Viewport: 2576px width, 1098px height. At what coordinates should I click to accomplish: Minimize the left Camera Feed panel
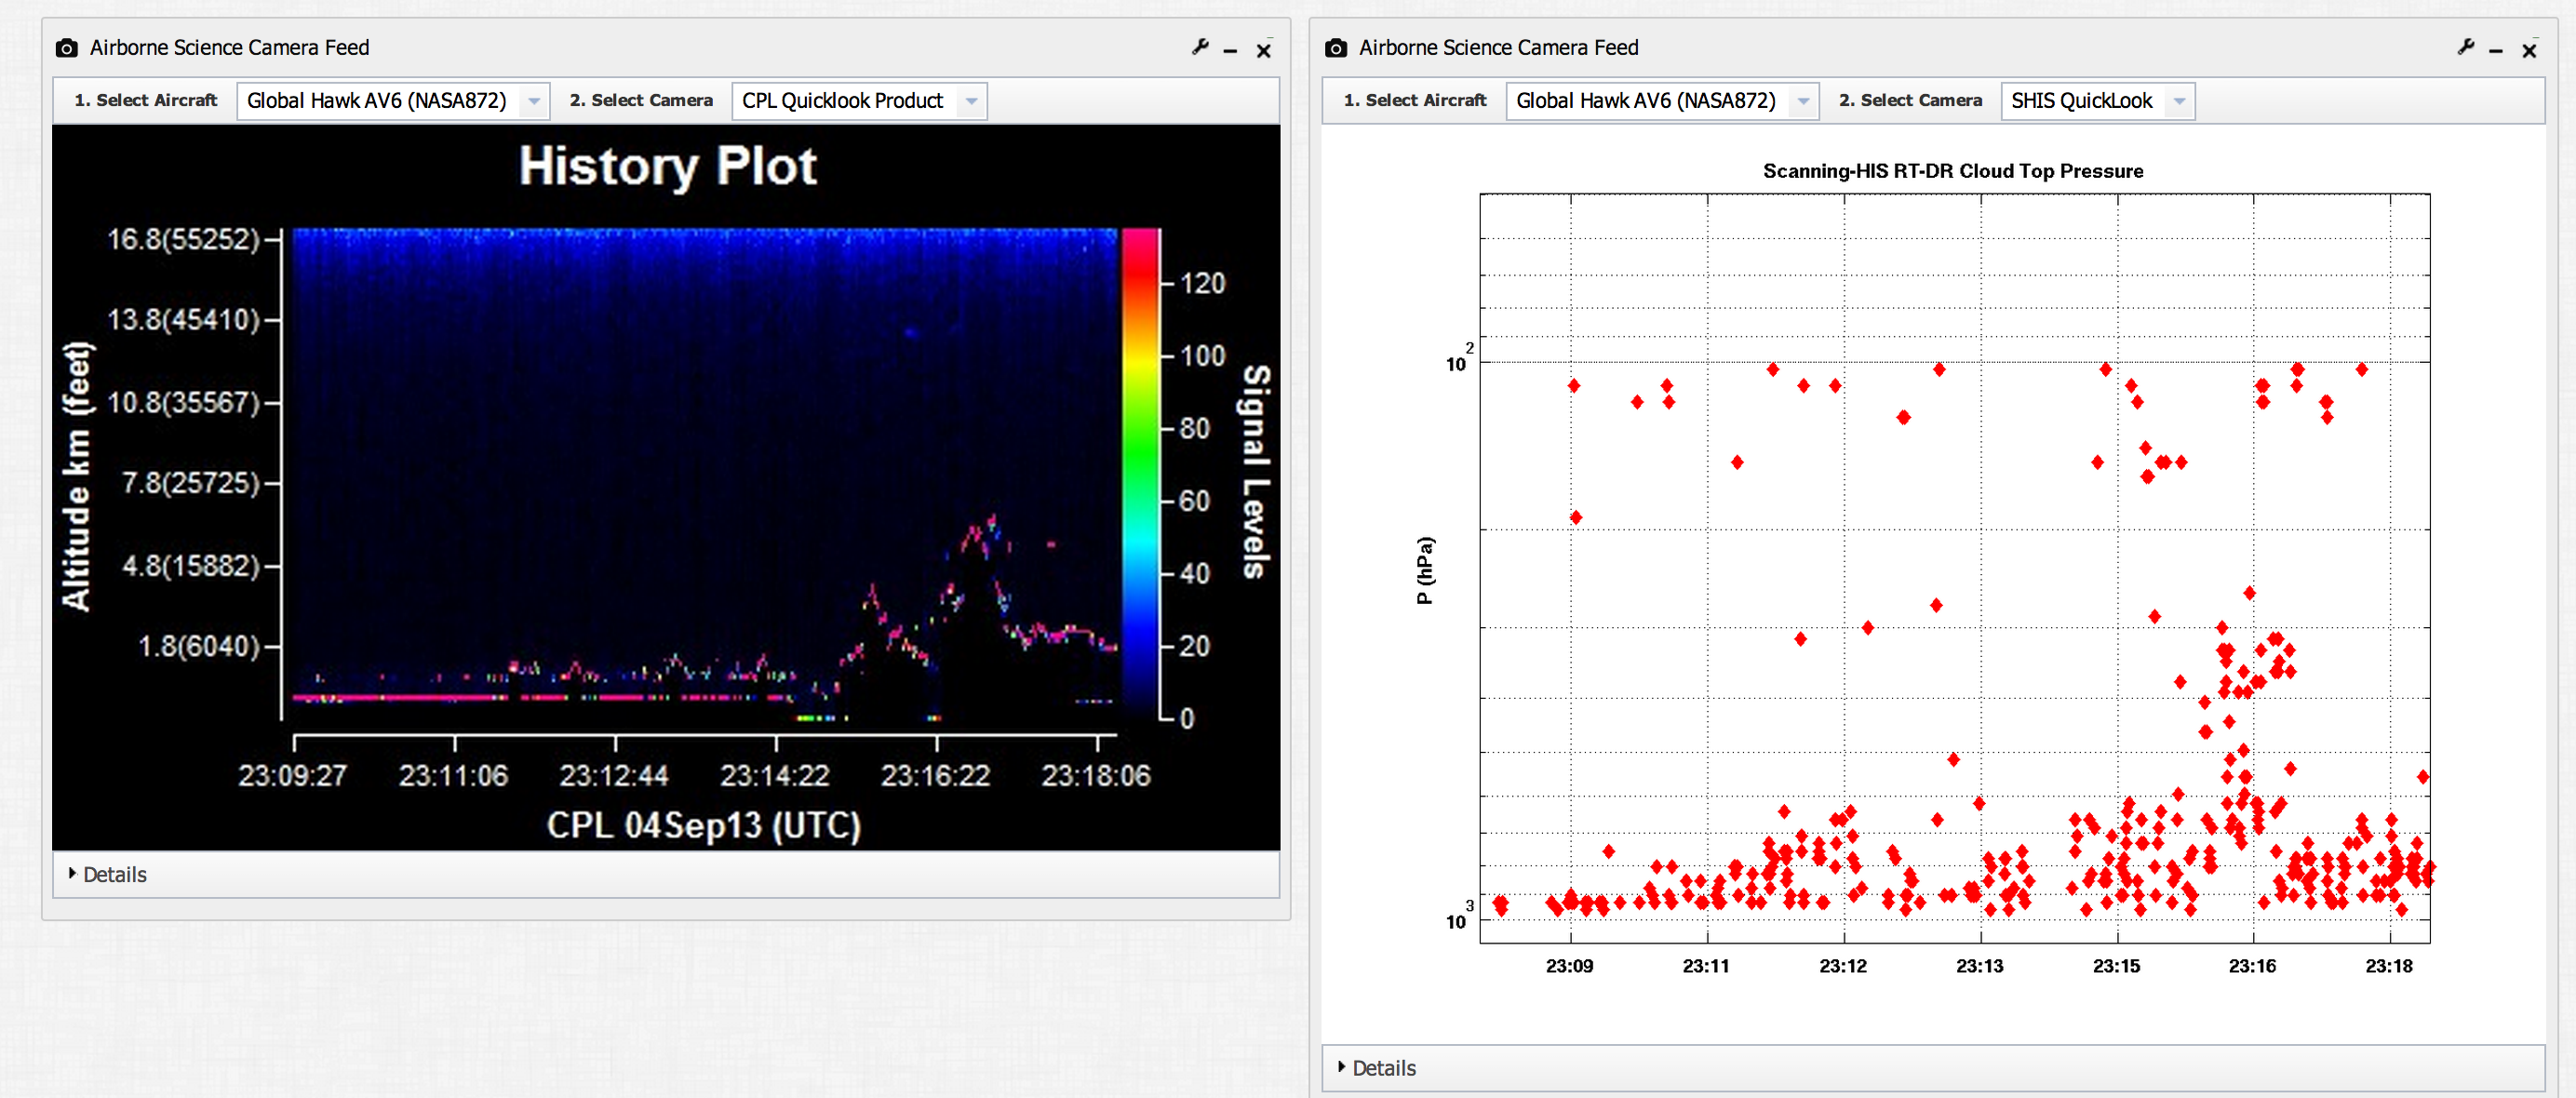(1231, 50)
